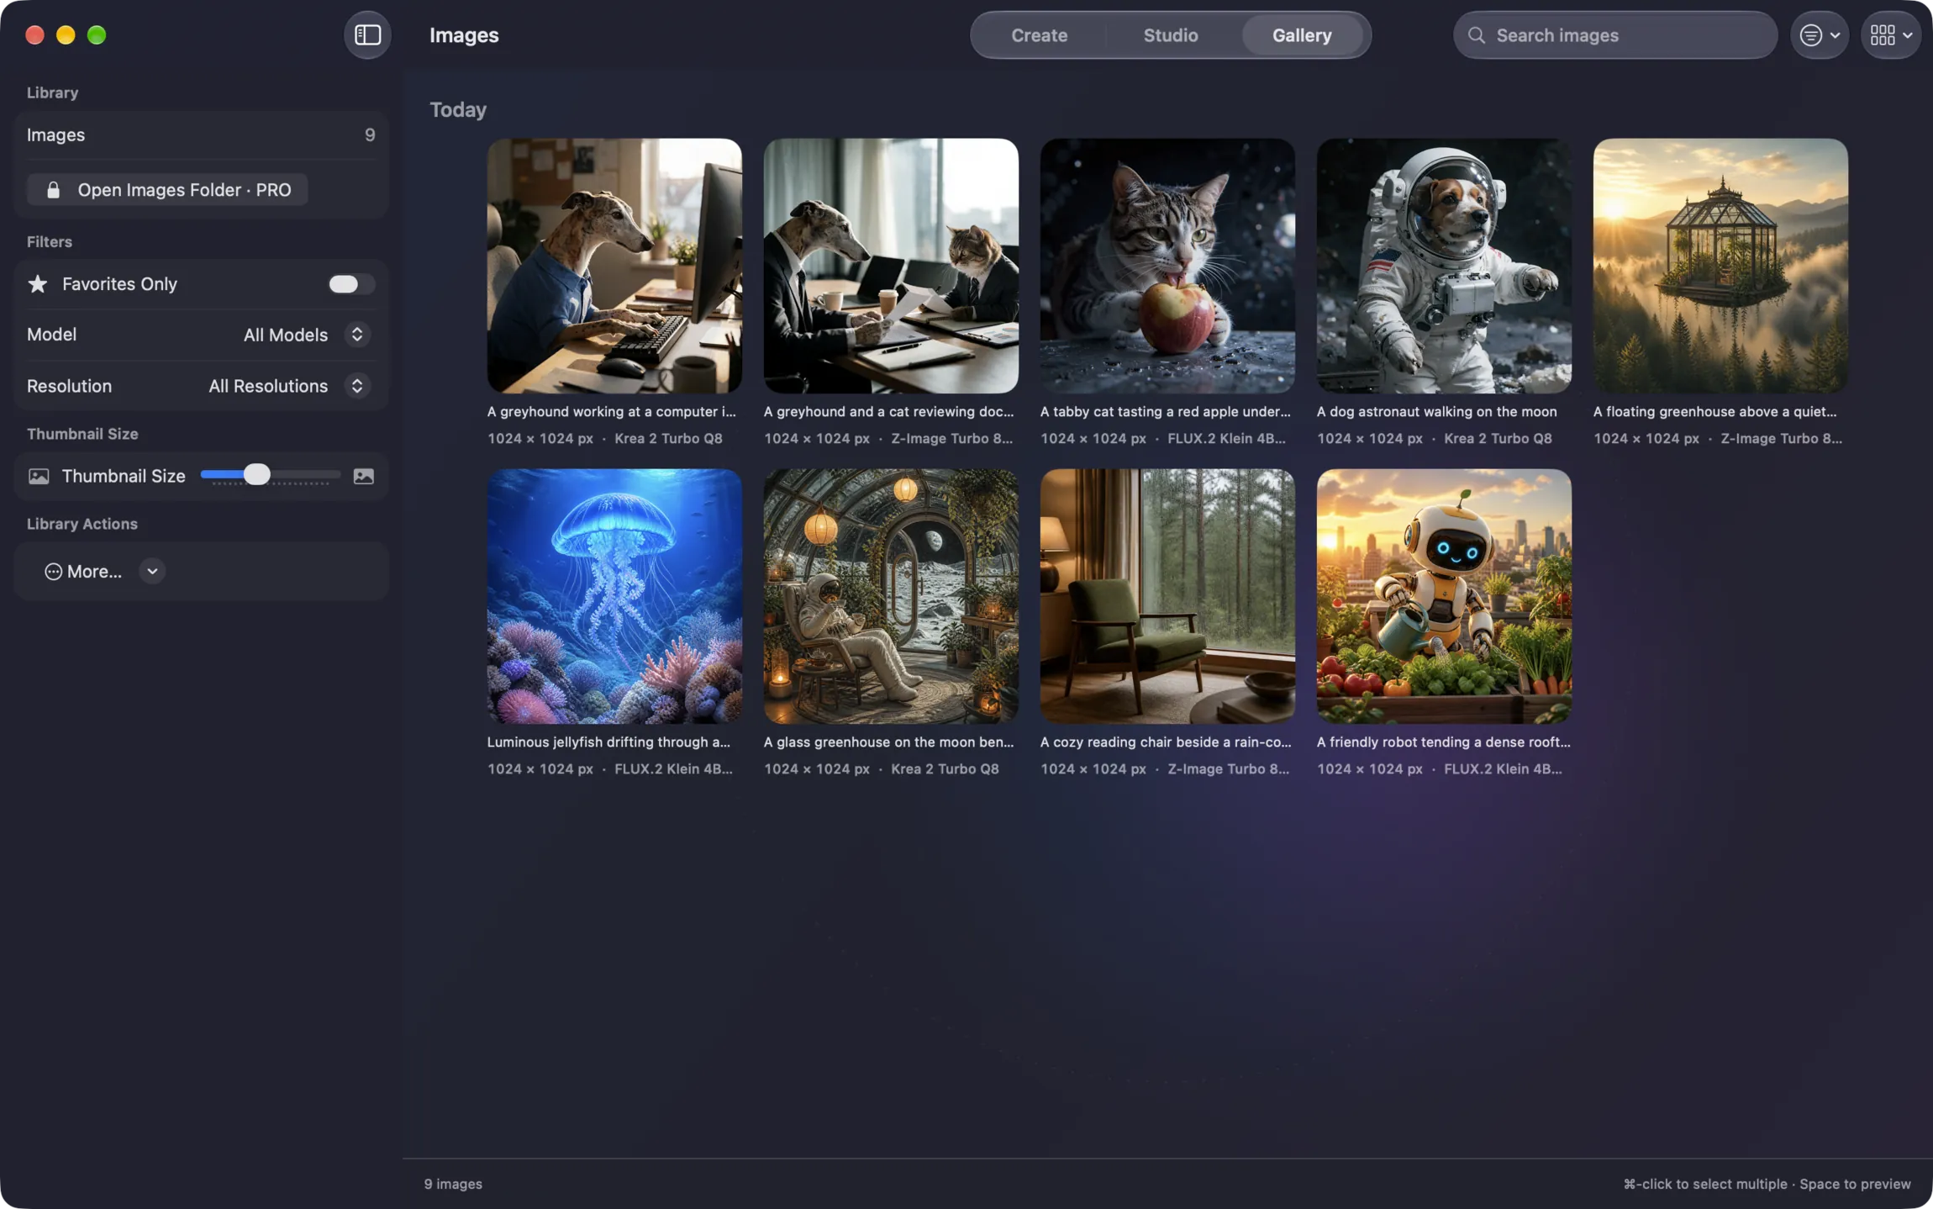This screenshot has height=1209, width=1933.
Task: Expand the More... chevron in Library Actions
Action: tap(152, 572)
